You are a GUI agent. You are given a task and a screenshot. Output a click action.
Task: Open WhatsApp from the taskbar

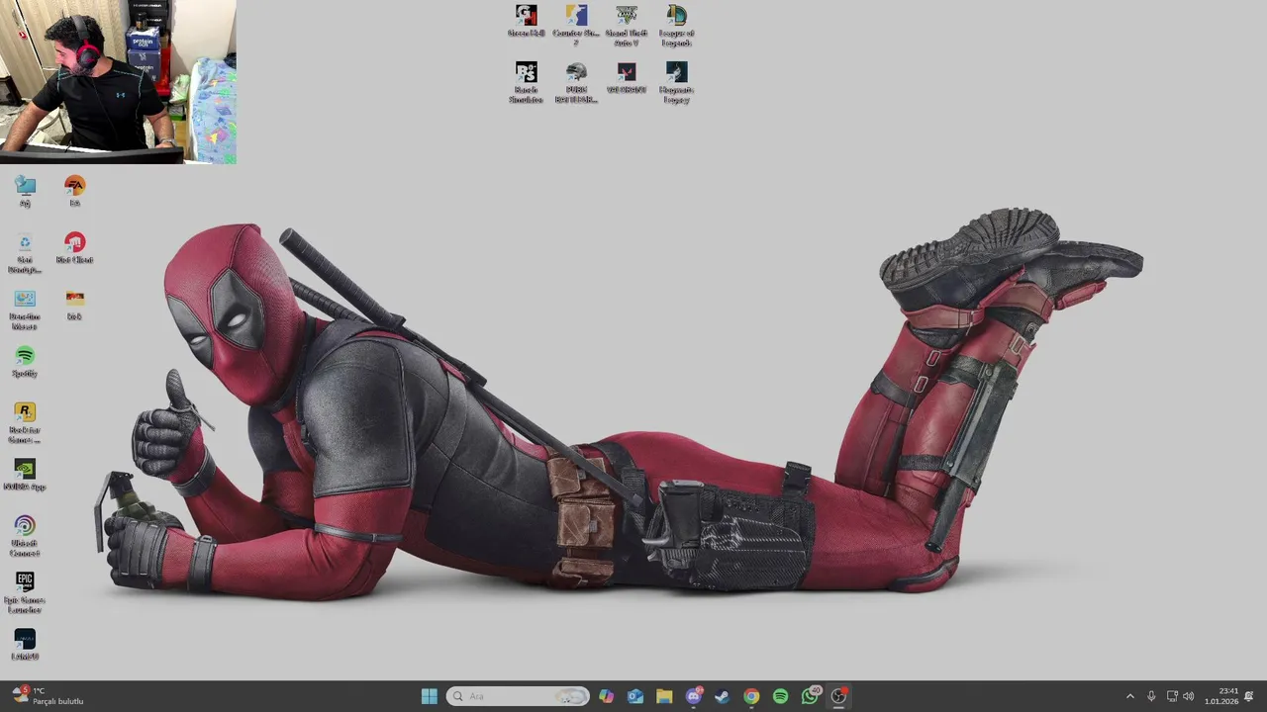pyautogui.click(x=810, y=696)
